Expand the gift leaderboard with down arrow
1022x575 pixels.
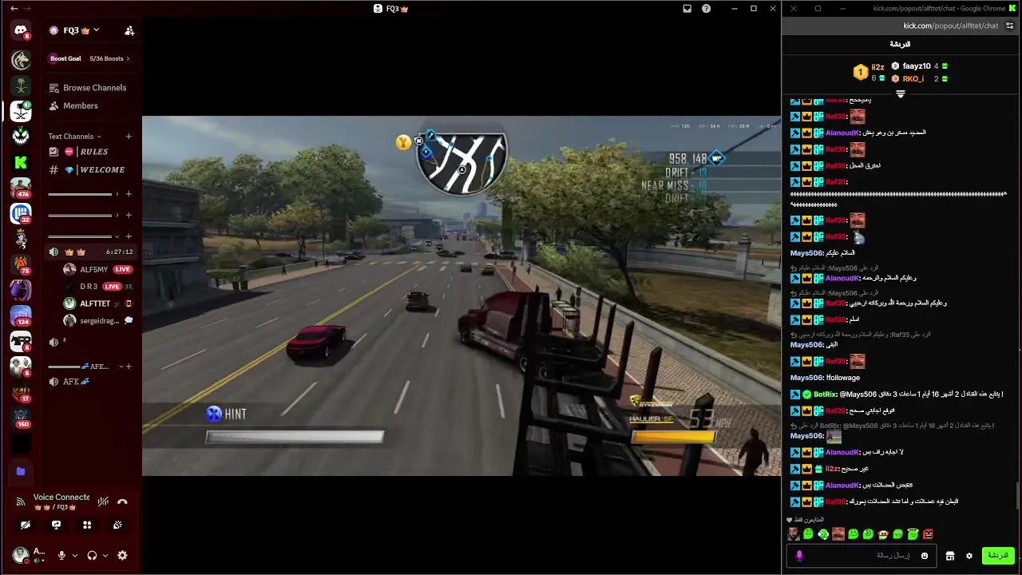click(901, 94)
